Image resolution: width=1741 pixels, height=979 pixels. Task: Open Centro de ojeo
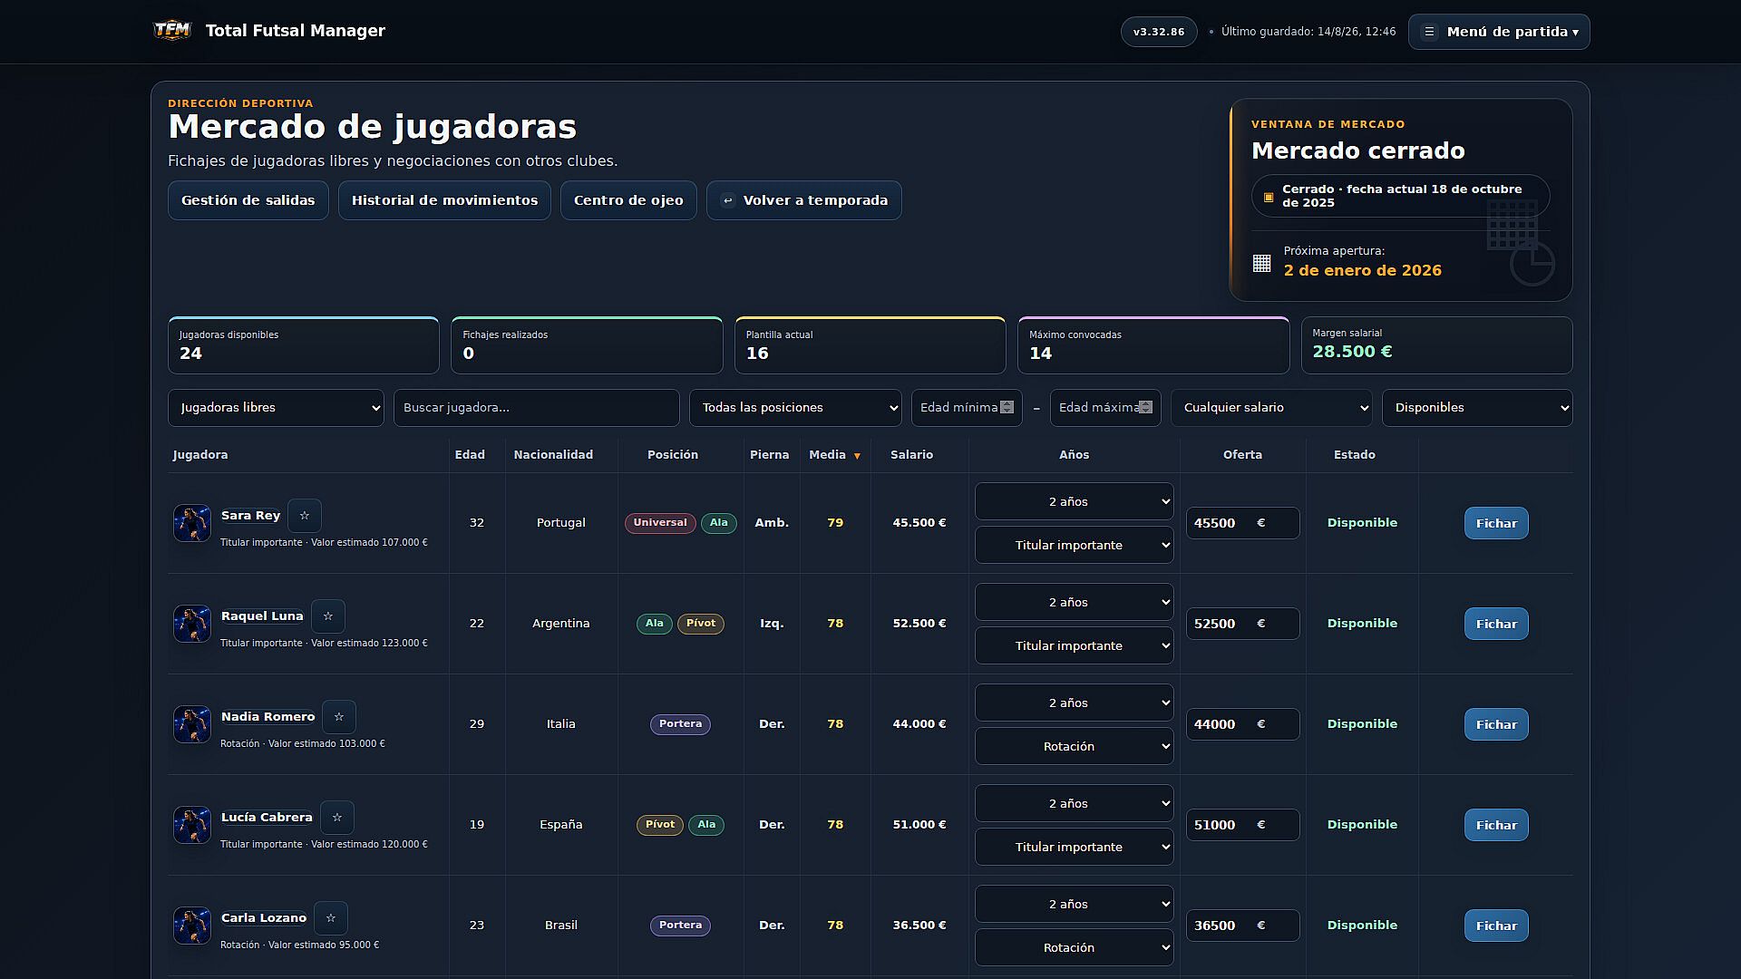[x=628, y=200]
